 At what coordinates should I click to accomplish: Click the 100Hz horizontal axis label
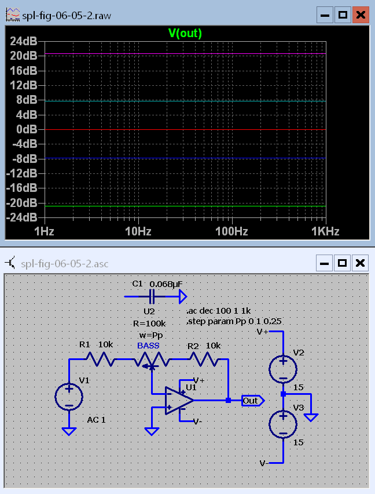click(x=232, y=232)
